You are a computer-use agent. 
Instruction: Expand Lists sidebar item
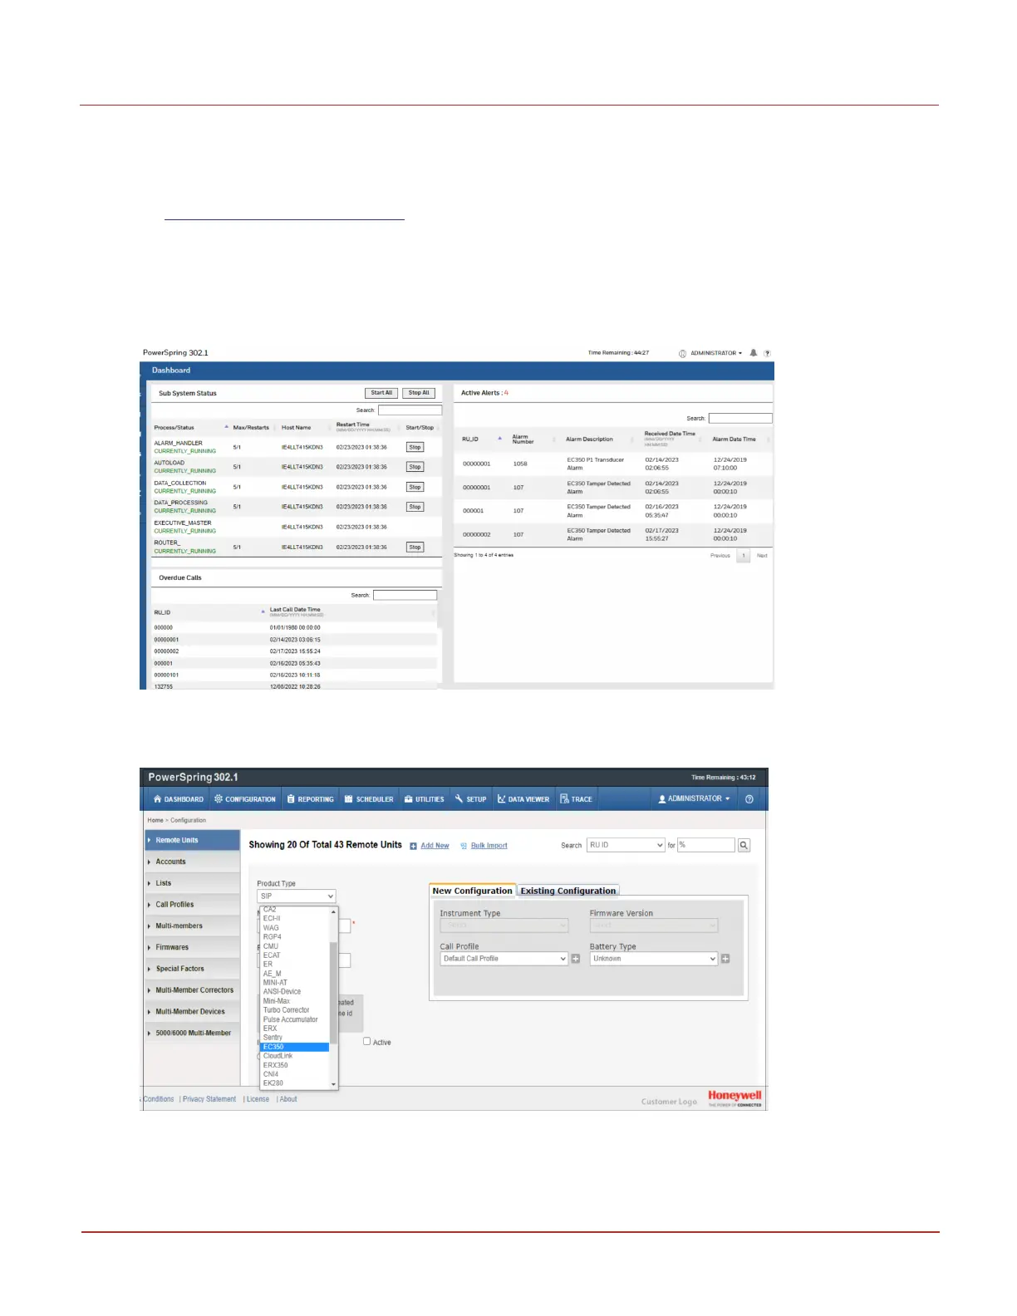(192, 883)
